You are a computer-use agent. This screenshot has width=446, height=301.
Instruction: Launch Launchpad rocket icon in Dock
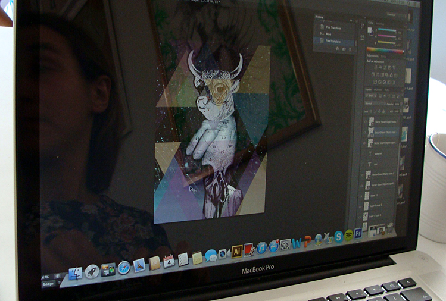click(x=92, y=271)
